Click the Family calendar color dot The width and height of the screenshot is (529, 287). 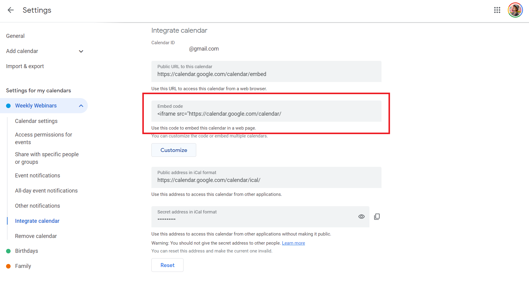tap(8, 266)
